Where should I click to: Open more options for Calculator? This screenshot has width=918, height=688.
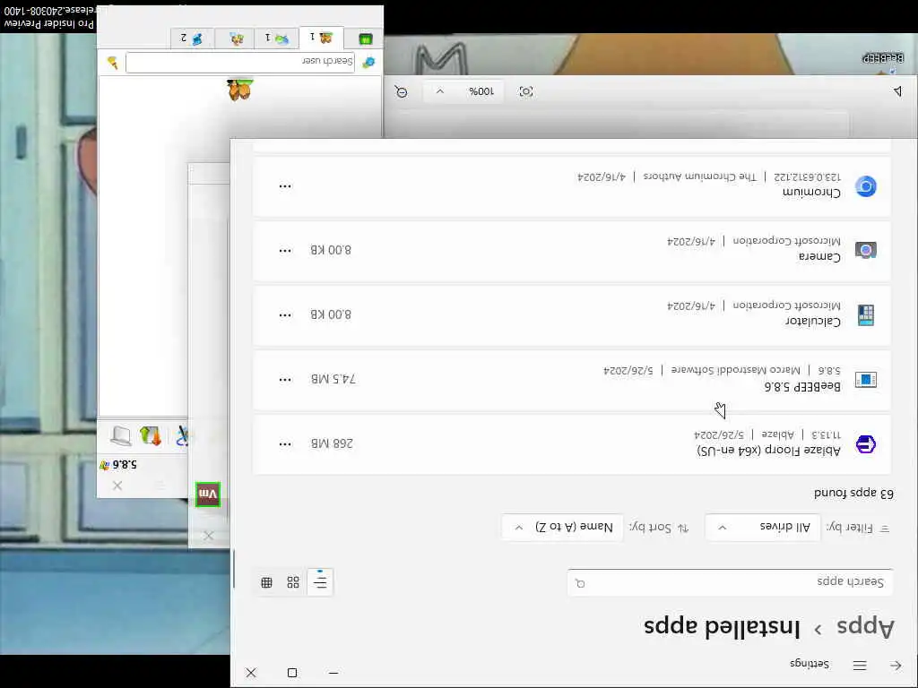(285, 314)
